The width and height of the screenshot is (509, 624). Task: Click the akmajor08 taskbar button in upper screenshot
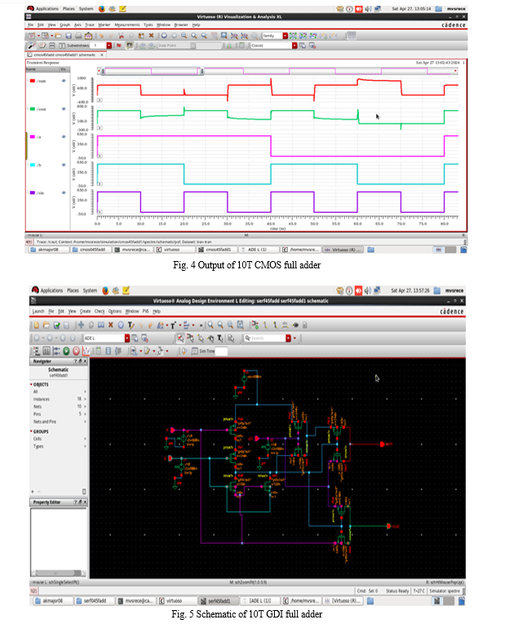[x=48, y=250]
